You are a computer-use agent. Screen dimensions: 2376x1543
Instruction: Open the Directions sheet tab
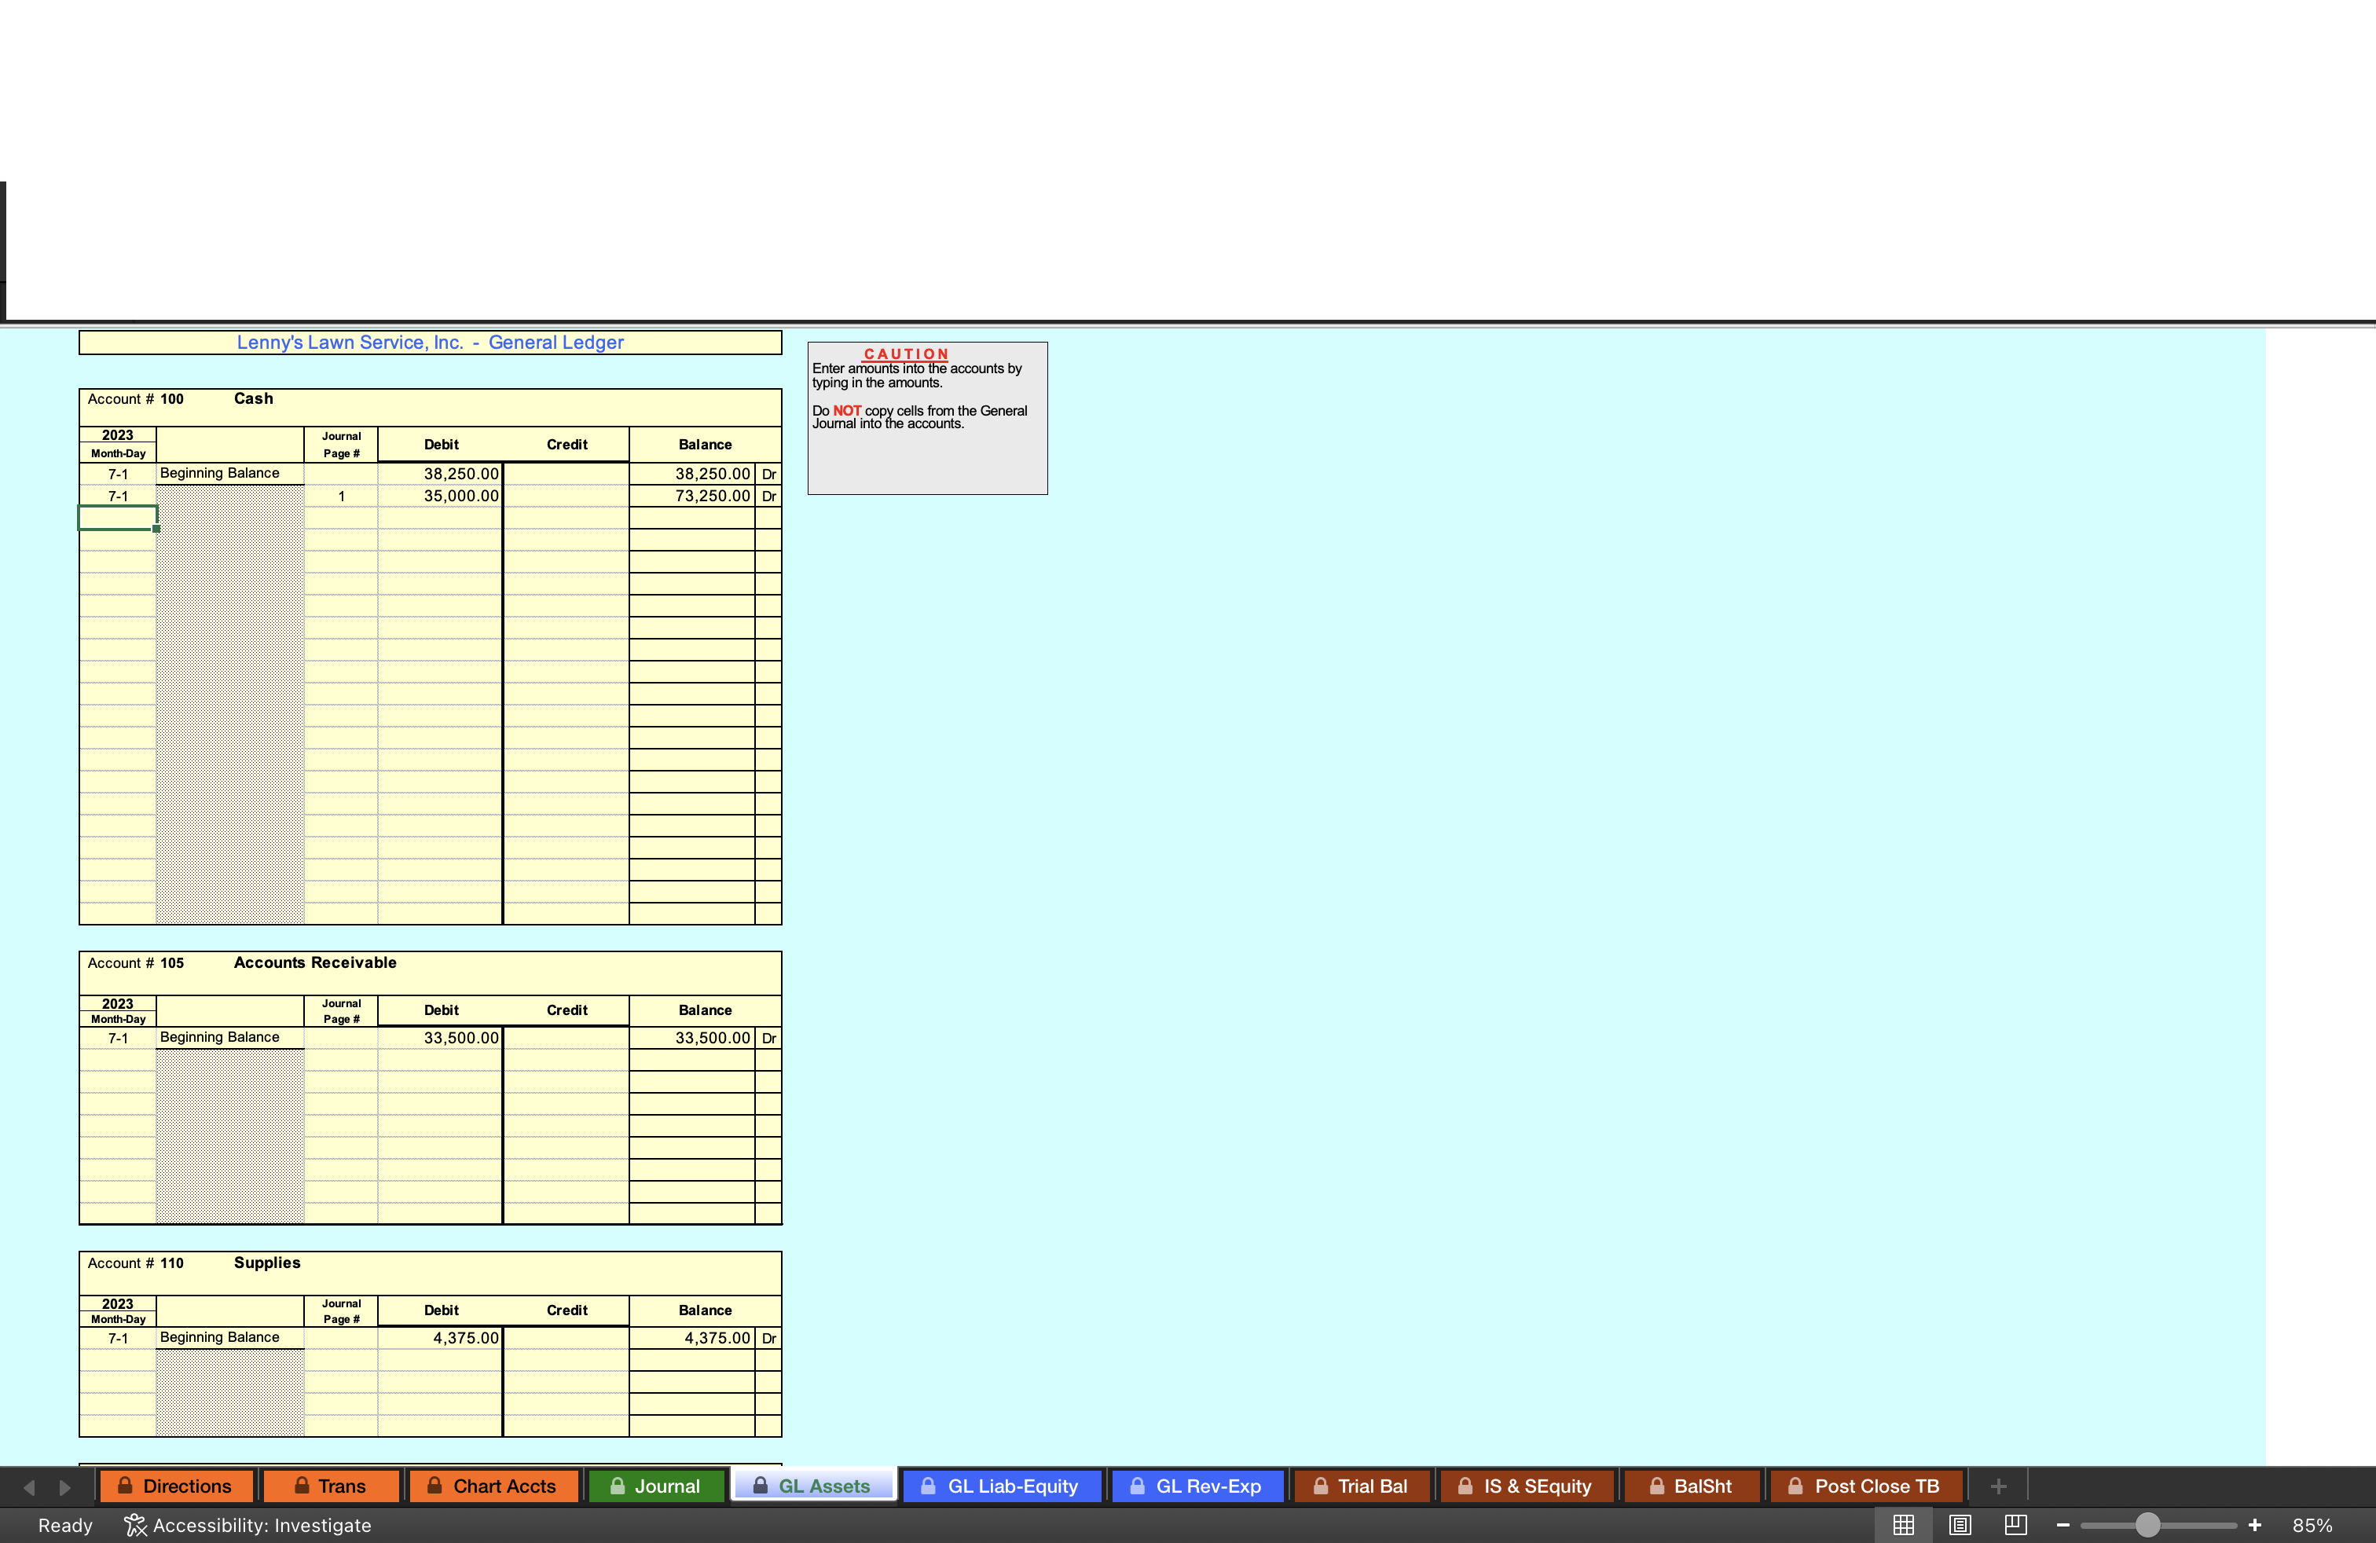click(176, 1486)
